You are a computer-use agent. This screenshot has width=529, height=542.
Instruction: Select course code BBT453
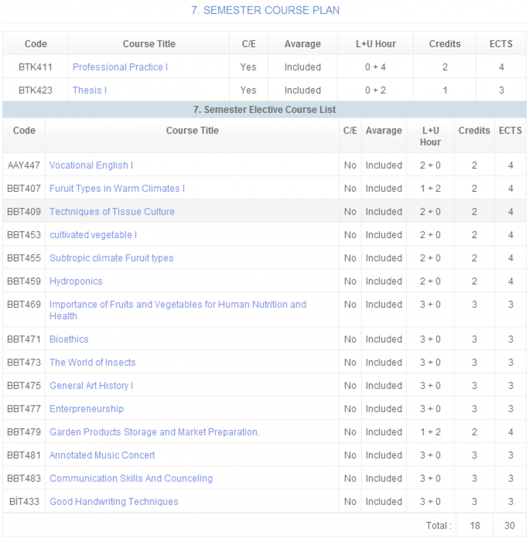[x=24, y=235]
